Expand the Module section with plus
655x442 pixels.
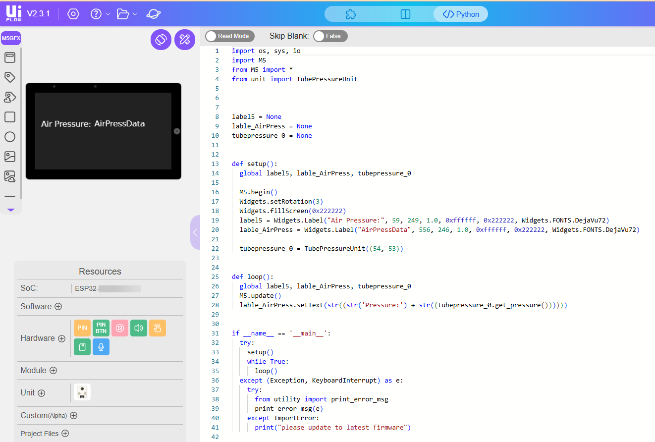click(54, 370)
